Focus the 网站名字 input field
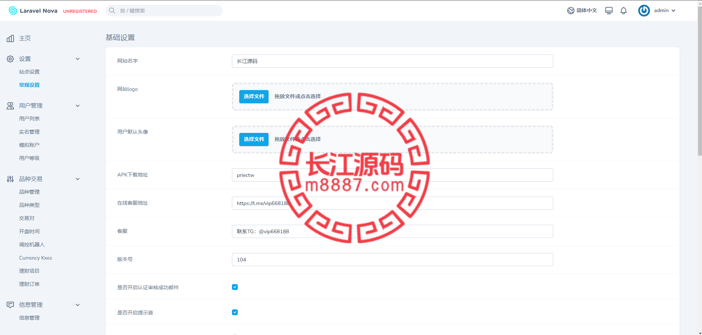The image size is (702, 335). pyautogui.click(x=392, y=61)
